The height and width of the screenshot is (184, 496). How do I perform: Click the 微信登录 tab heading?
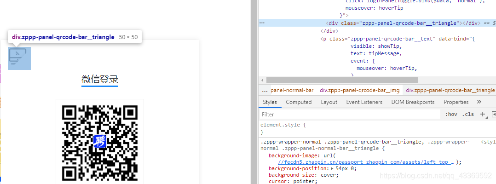coord(100,79)
